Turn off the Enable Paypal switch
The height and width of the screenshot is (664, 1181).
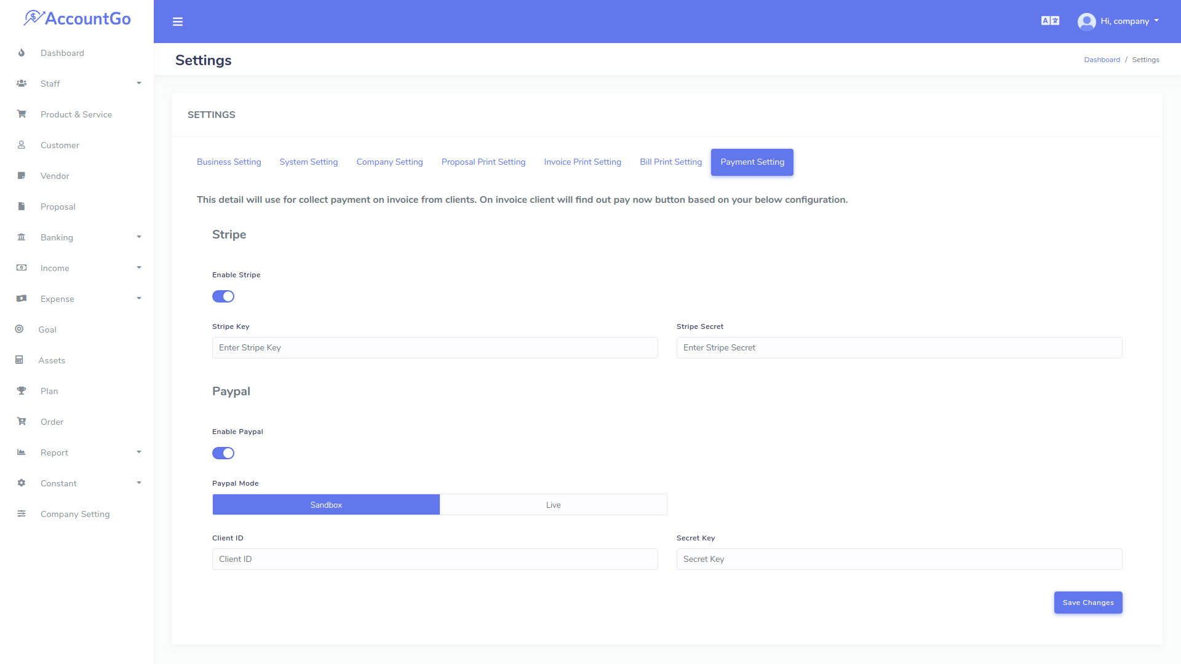(223, 453)
